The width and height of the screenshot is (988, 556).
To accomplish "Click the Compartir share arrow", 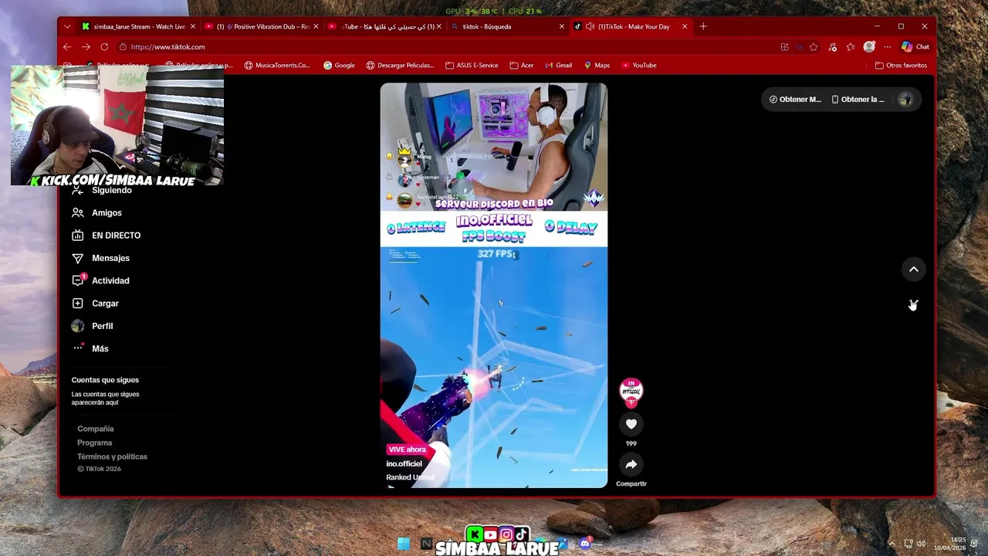I will coord(631,464).
